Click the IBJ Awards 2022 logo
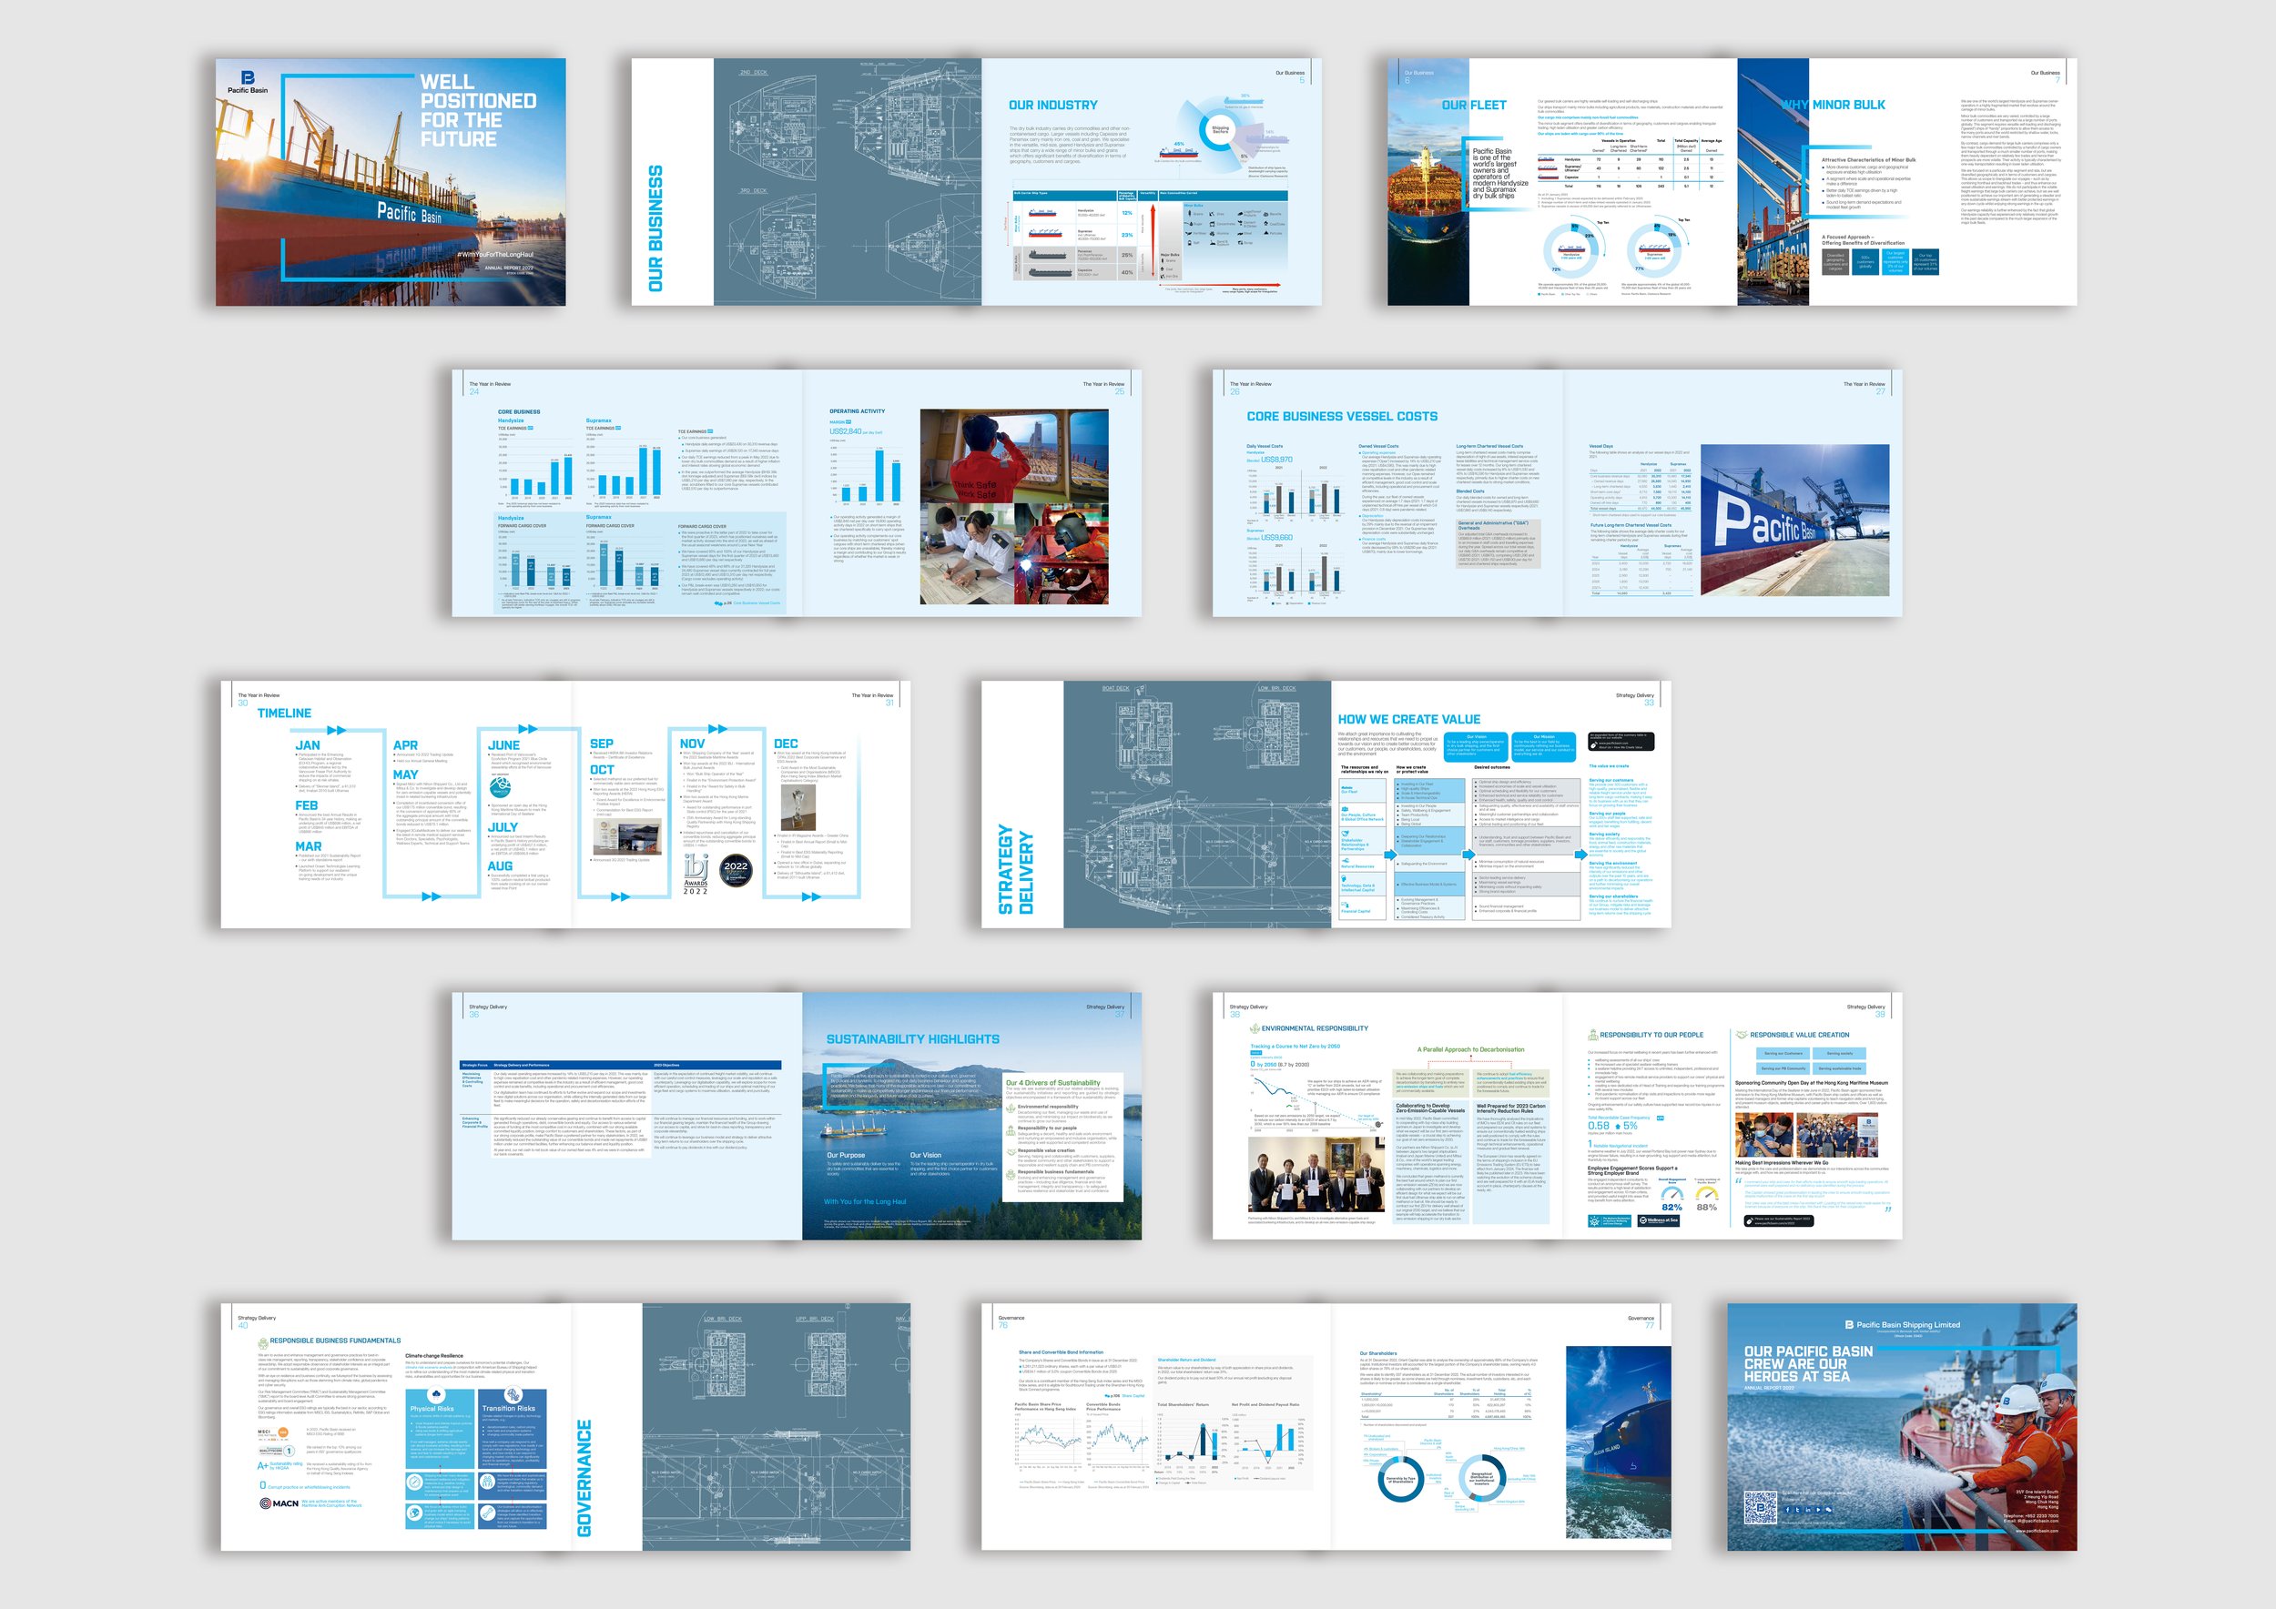Screen dimensions: 2276x1609 pos(696,875)
